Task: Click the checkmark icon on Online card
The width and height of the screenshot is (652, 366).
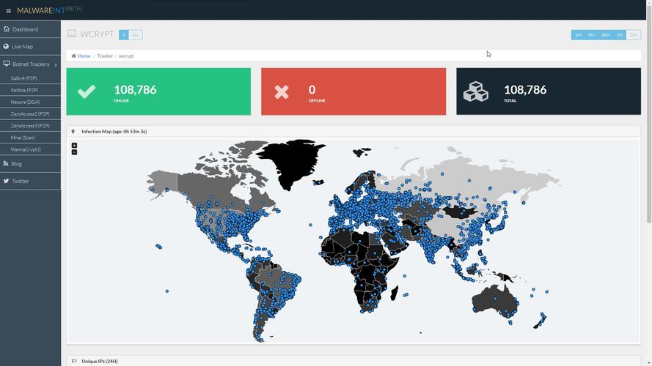Action: (87, 91)
